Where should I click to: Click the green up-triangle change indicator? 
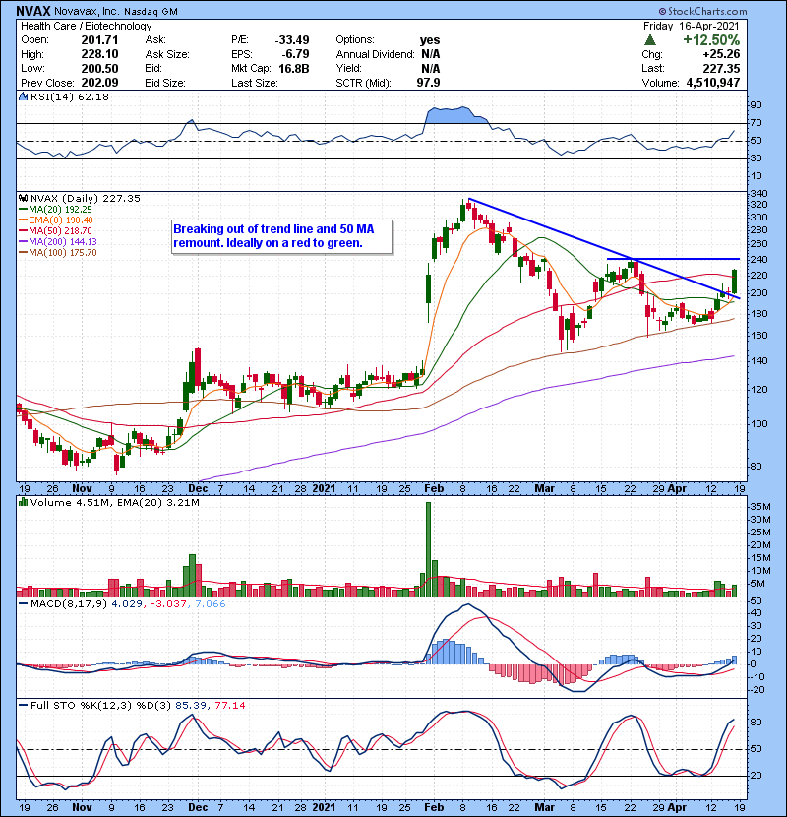pos(649,40)
